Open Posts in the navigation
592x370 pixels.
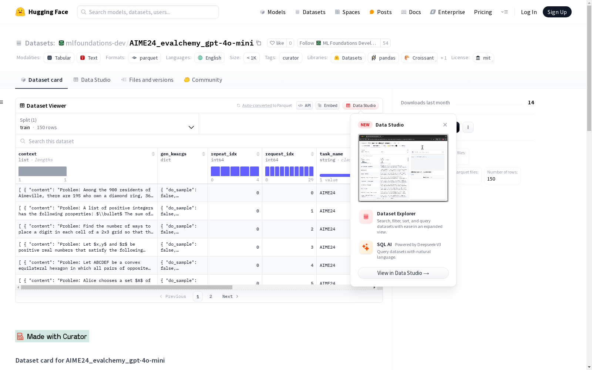[x=380, y=12]
